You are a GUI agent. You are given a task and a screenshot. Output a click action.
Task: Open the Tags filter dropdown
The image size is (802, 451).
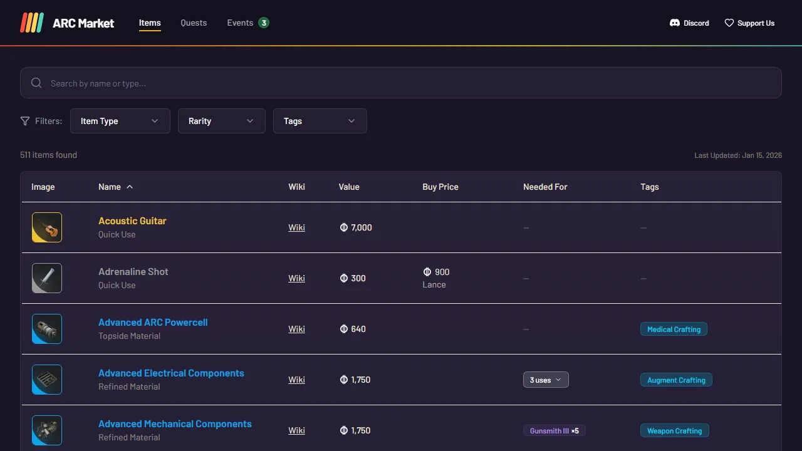320,121
